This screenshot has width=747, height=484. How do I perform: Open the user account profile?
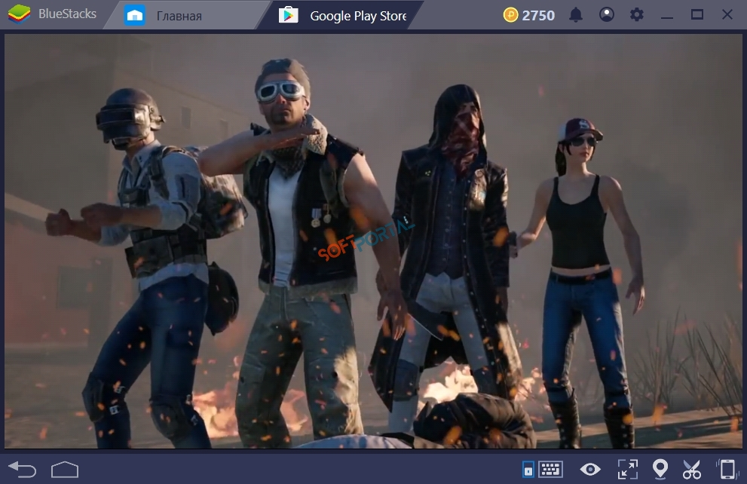click(x=607, y=15)
